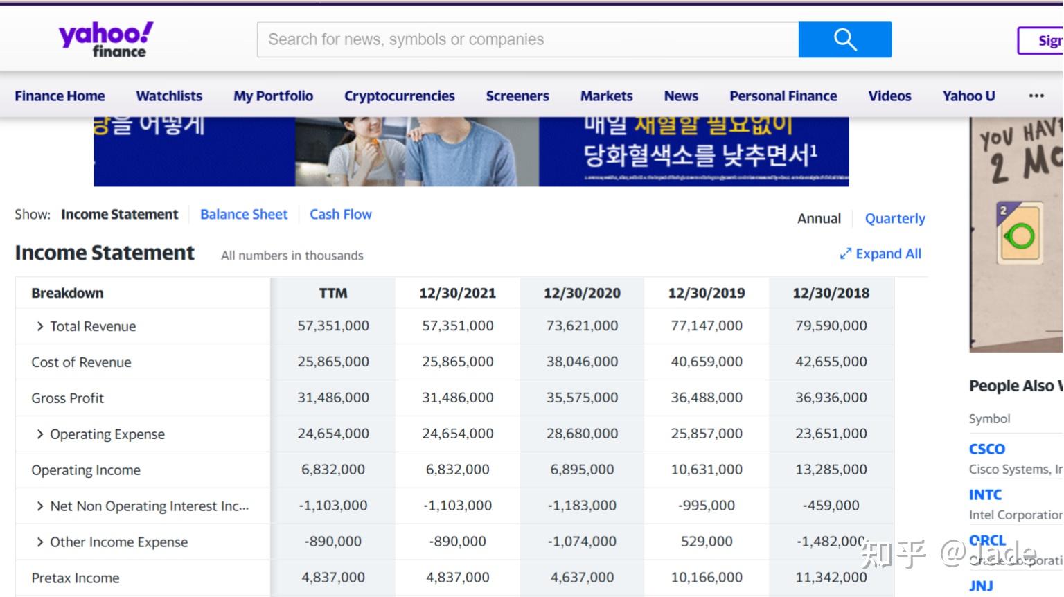Image resolution: width=1064 pixels, height=597 pixels.
Task: Click the INTC Intel Corporation link
Action: point(985,494)
